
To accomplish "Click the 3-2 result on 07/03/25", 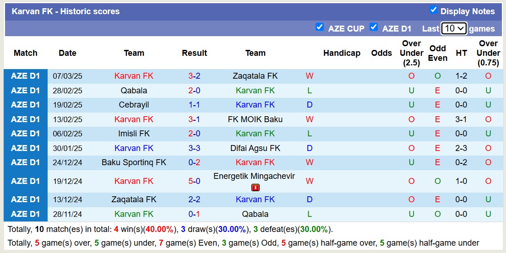I will pyautogui.click(x=194, y=76).
